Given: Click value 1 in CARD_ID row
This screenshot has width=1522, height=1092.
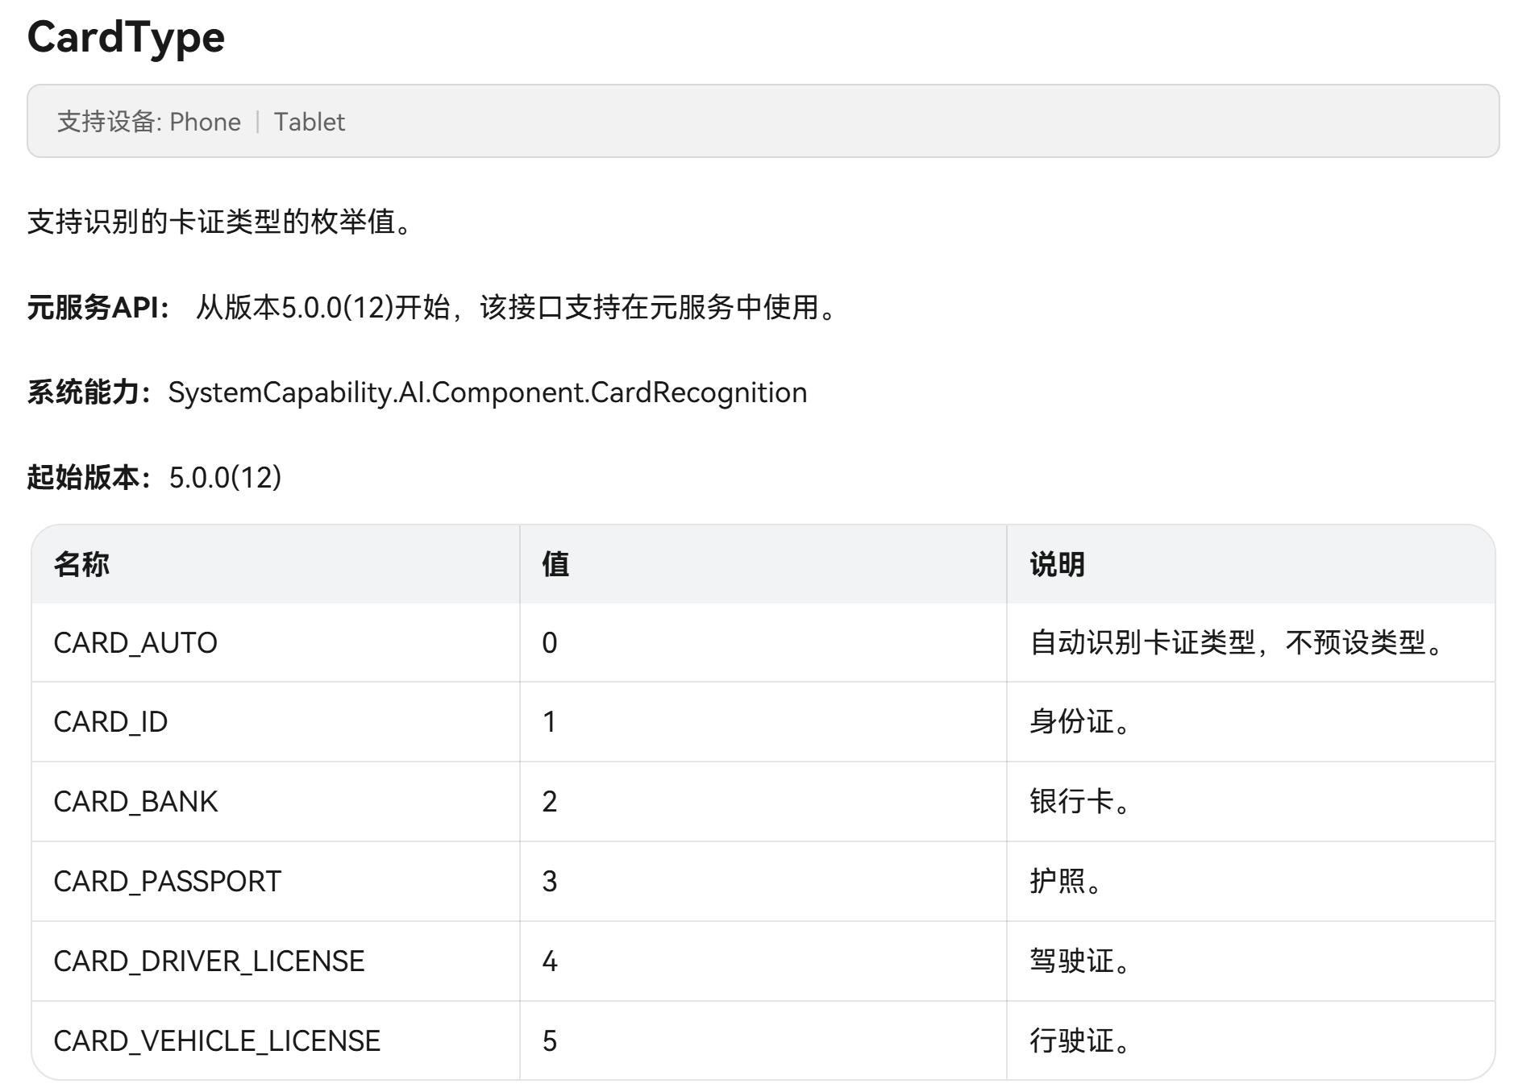Looking at the screenshot, I should (x=550, y=722).
